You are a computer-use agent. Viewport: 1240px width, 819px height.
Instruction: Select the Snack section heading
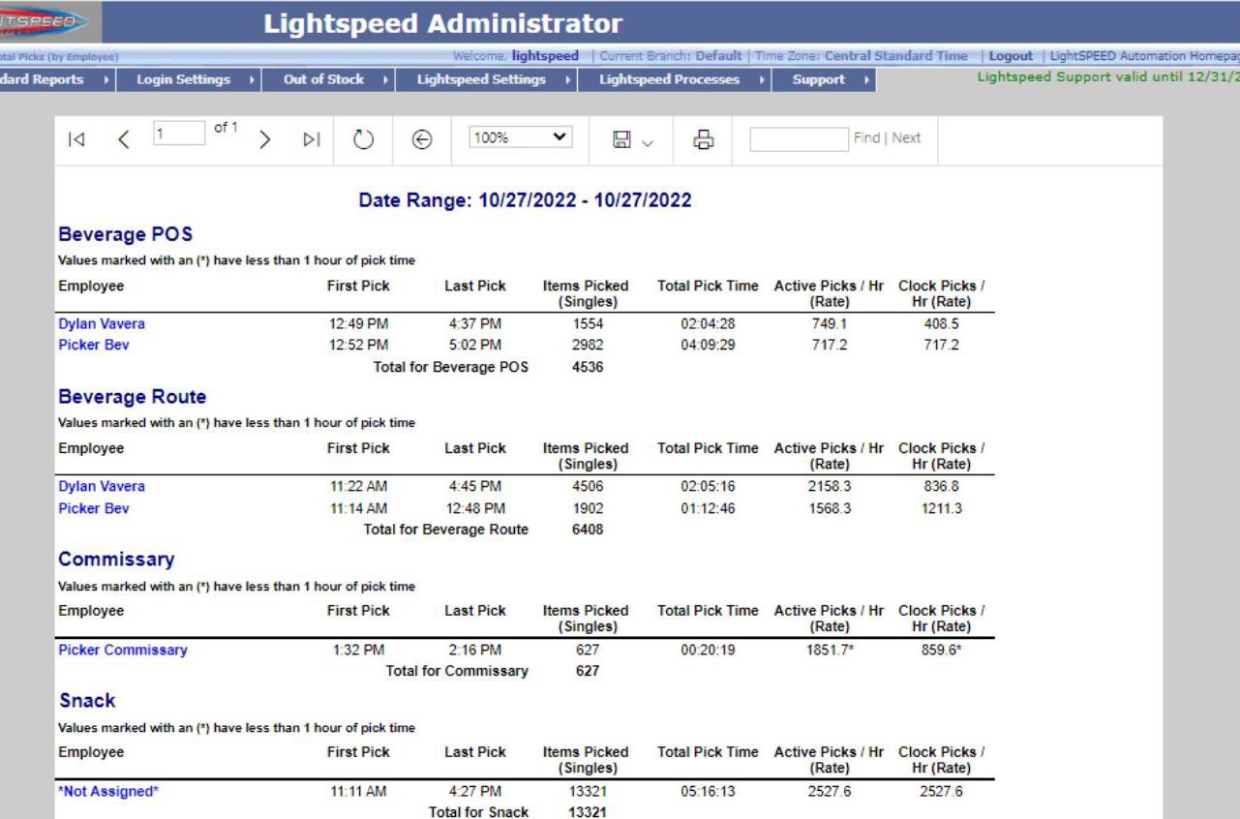pyautogui.click(x=87, y=701)
